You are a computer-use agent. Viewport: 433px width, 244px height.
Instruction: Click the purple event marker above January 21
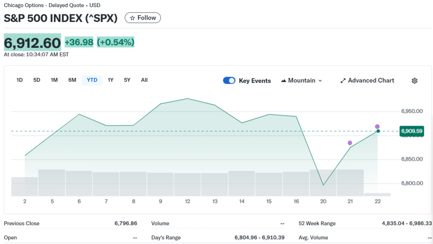pyautogui.click(x=350, y=144)
